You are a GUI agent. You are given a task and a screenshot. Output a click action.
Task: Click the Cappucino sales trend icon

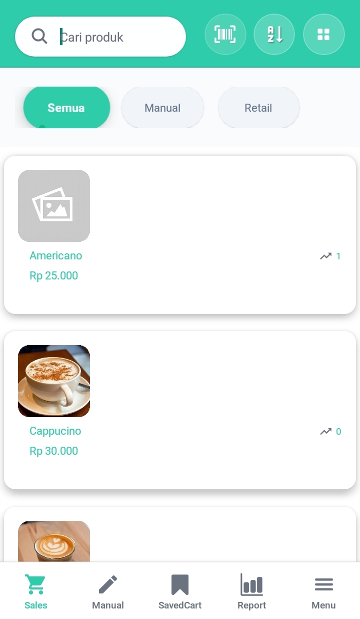coord(326,432)
